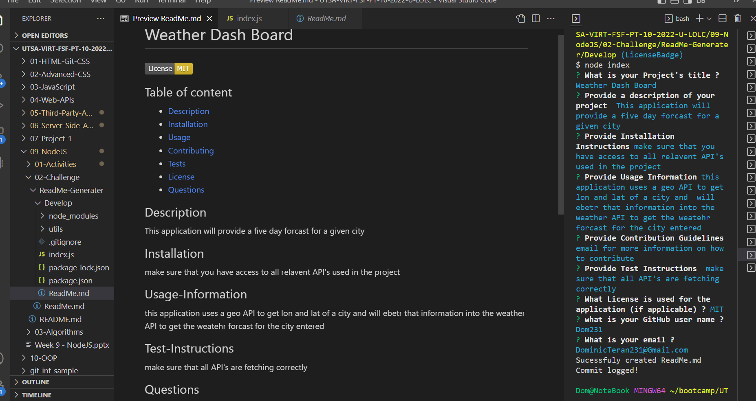Open the Explorer views ellipsis menu
Viewport: 756px width, 401px height.
(101, 18)
